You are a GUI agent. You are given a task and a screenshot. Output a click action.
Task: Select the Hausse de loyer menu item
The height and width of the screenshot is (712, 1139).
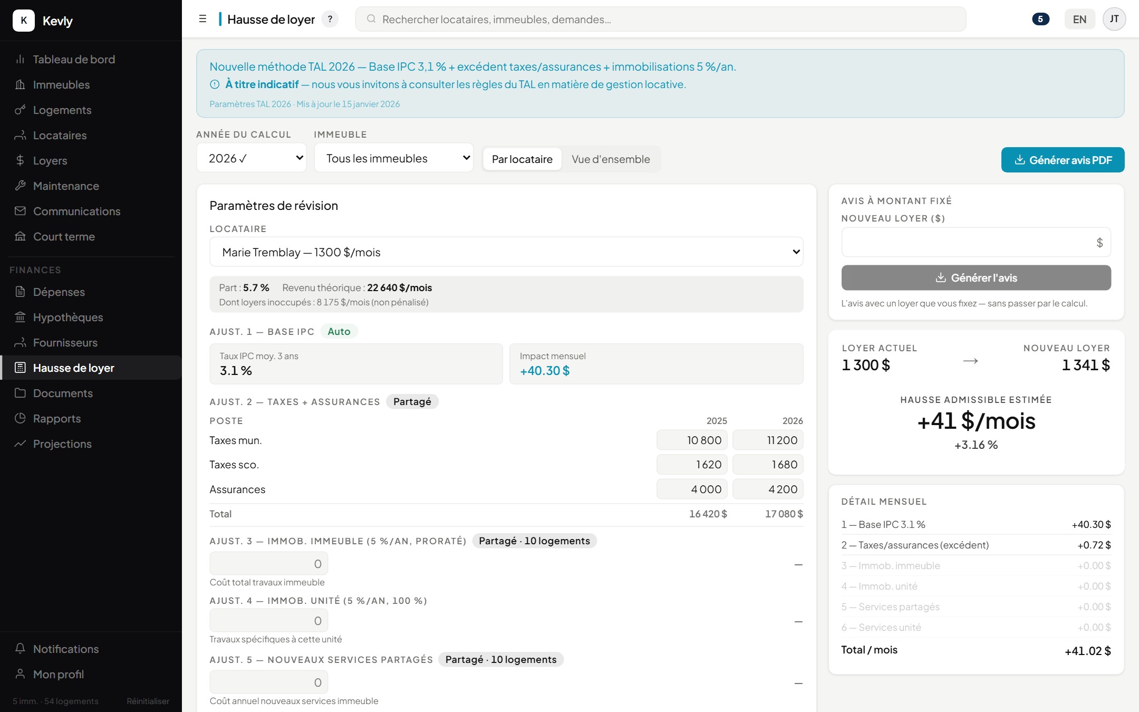pos(91,368)
